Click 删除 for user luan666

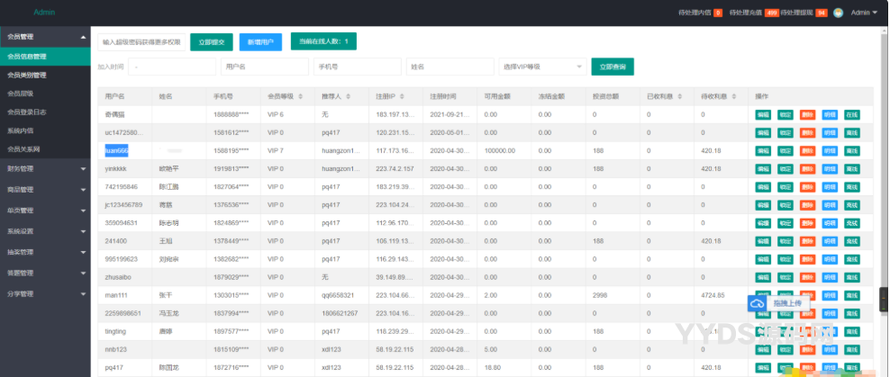tap(807, 151)
